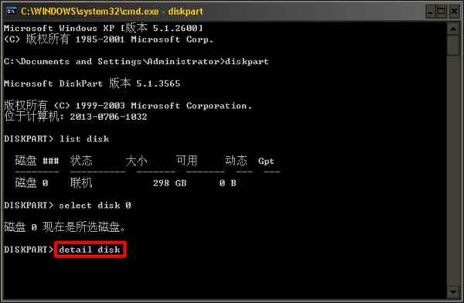
Task: Click the 磁盘 0 table row label
Action: tap(32, 183)
